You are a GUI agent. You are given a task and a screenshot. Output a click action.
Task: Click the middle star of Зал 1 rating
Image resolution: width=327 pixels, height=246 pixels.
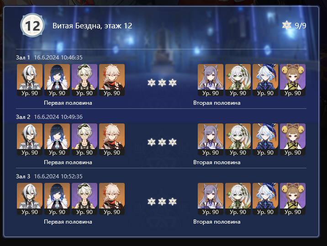(x=162, y=83)
